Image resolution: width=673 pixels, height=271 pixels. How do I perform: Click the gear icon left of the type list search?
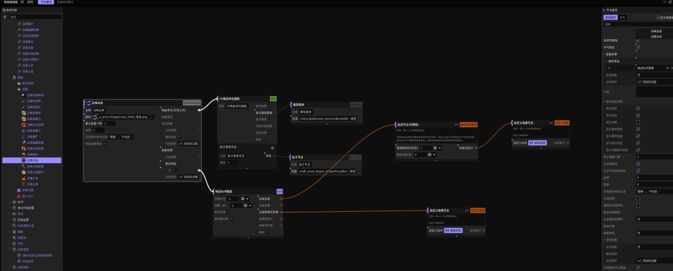5,17
